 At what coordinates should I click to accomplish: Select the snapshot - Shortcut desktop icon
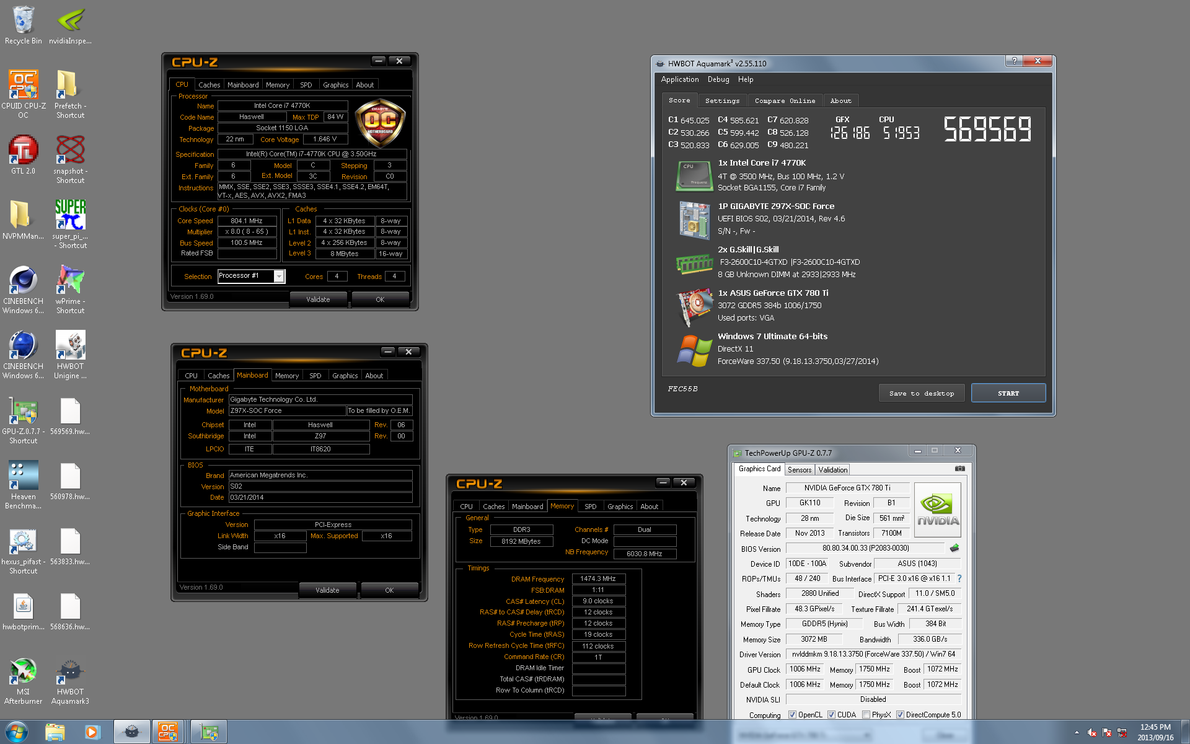coord(70,159)
